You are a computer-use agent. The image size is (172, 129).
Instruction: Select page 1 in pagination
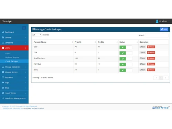point(161,78)
